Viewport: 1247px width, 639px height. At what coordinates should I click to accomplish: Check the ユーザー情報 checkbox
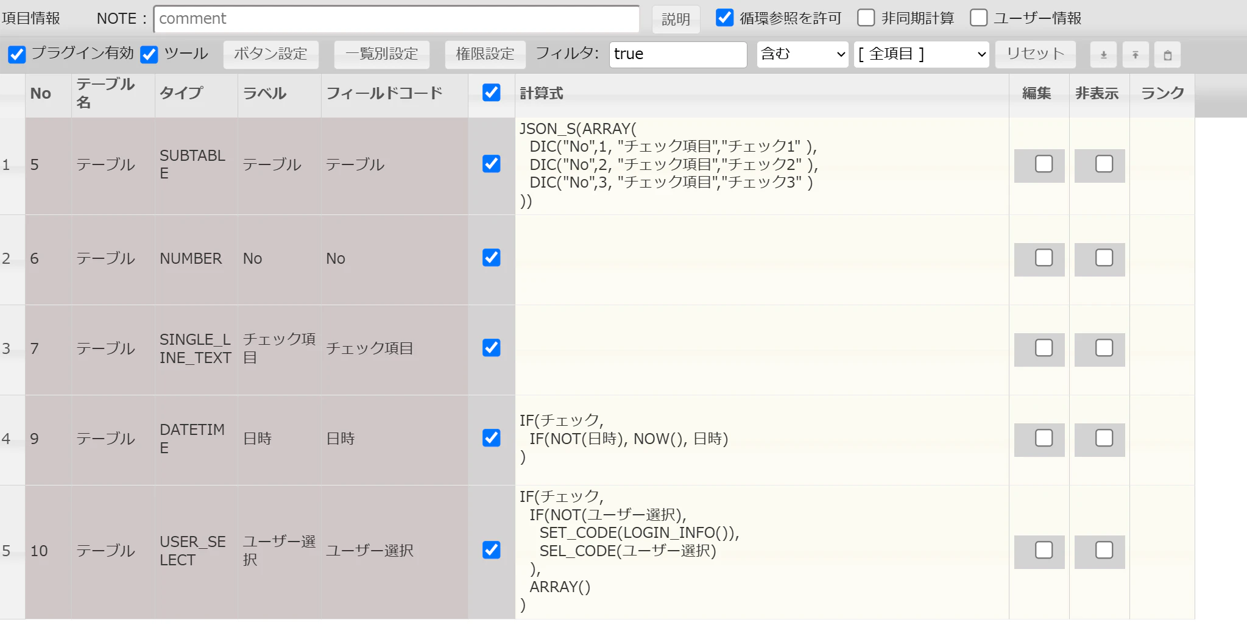(x=978, y=18)
